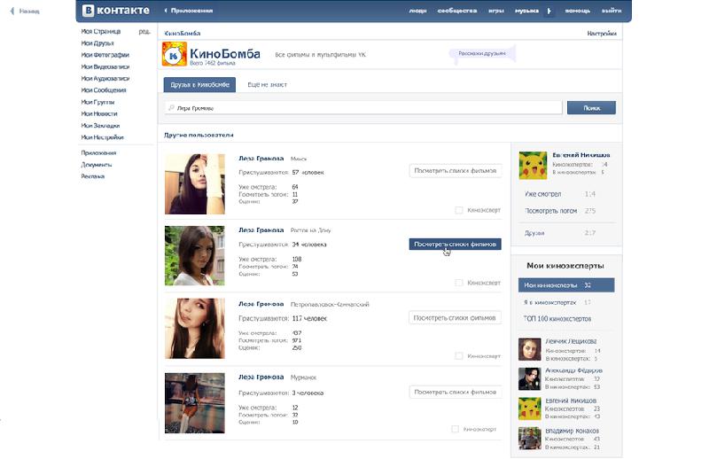Open Документы in left menu
Image resolution: width=709 pixels, height=459 pixels.
[x=97, y=165]
